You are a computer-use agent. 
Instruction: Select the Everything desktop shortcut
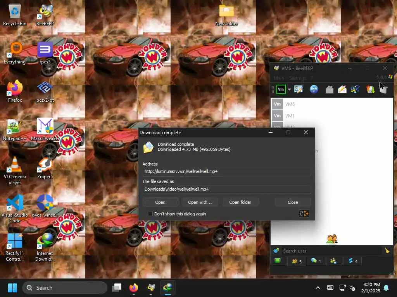15,53
